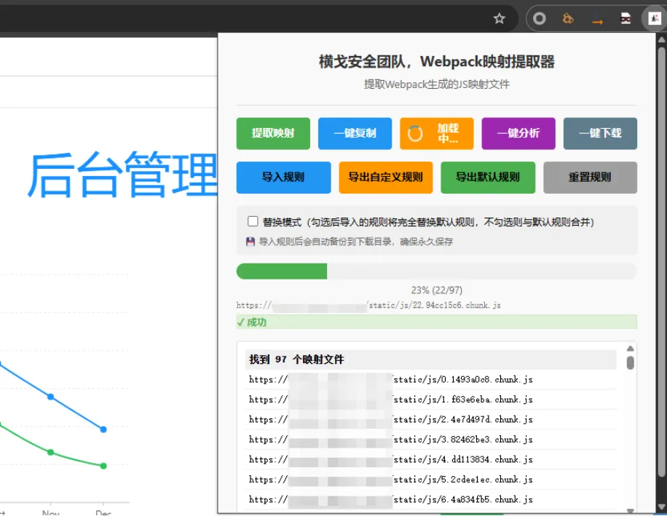
Task: Click the 导出默认规则 button
Action: click(x=488, y=178)
